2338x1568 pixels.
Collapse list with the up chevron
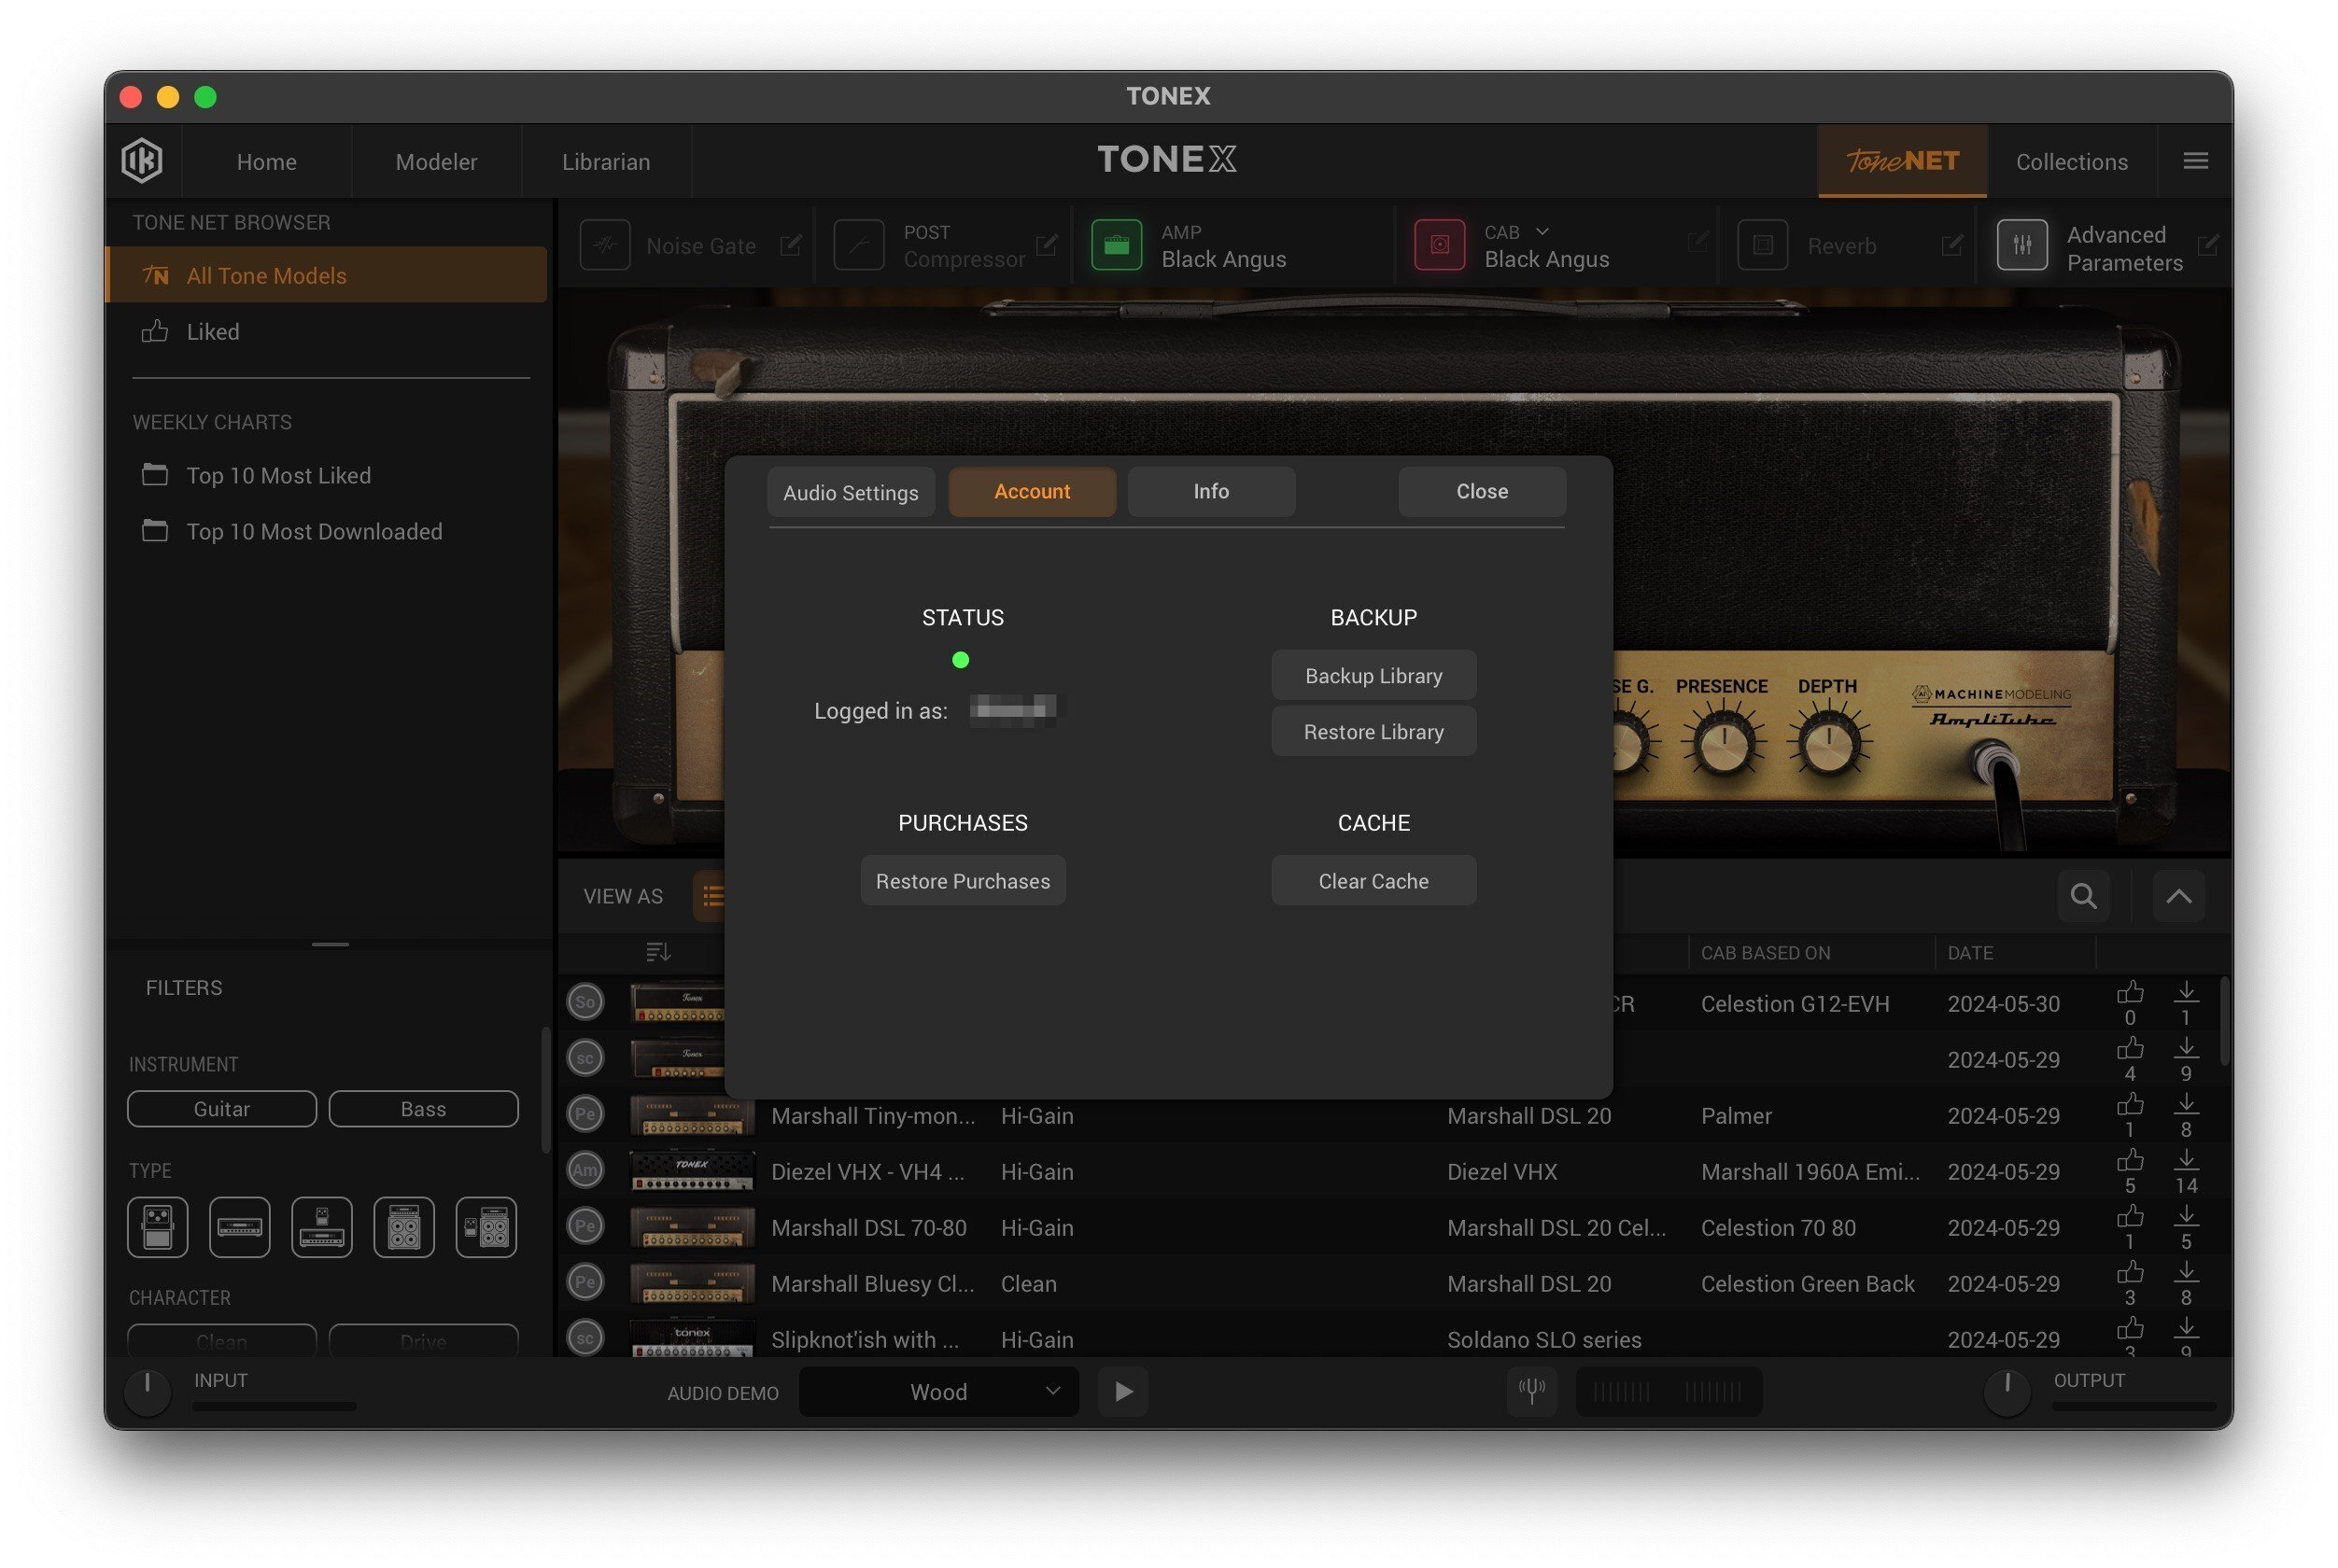click(x=2178, y=895)
